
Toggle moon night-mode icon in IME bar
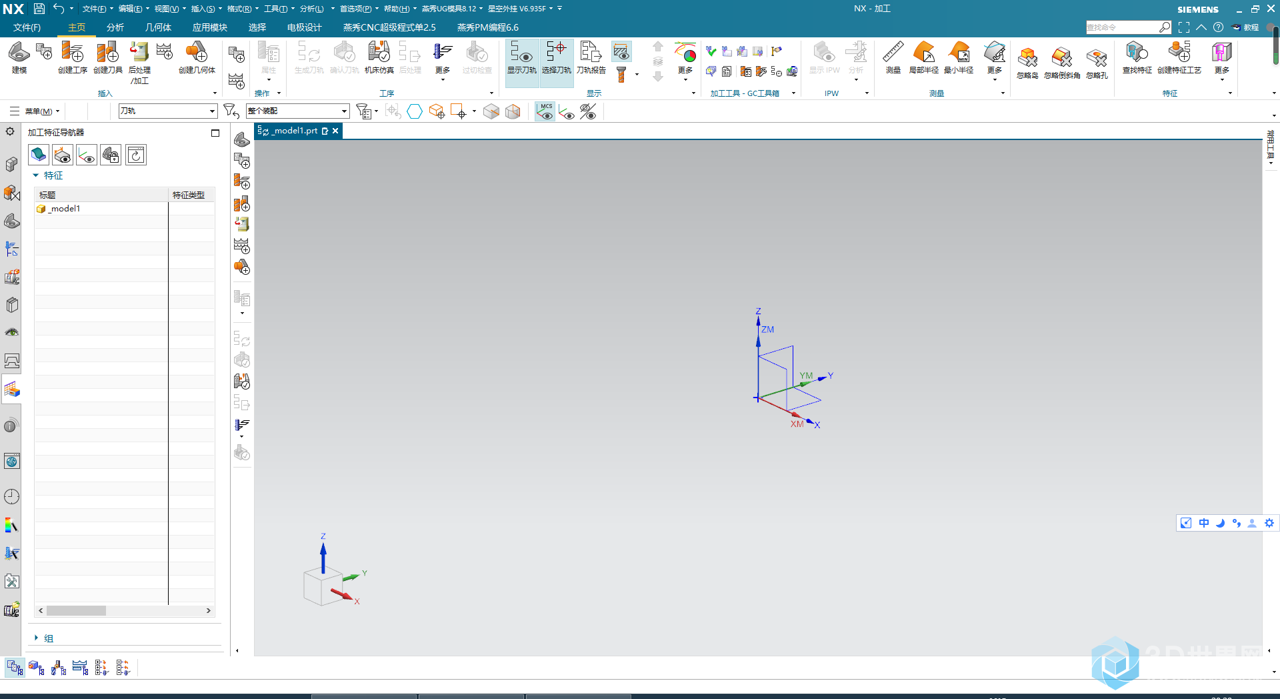1220,523
